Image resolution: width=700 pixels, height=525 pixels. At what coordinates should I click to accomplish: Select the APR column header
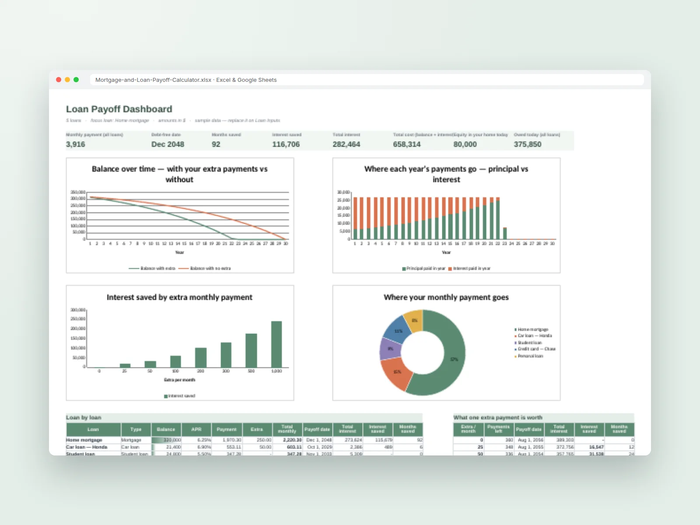pyautogui.click(x=196, y=429)
